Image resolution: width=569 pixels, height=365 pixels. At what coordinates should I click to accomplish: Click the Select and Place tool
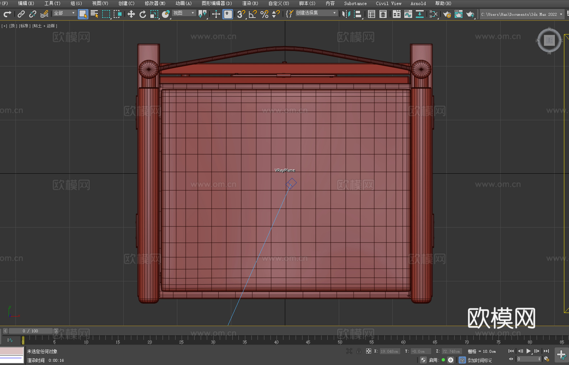pos(166,14)
